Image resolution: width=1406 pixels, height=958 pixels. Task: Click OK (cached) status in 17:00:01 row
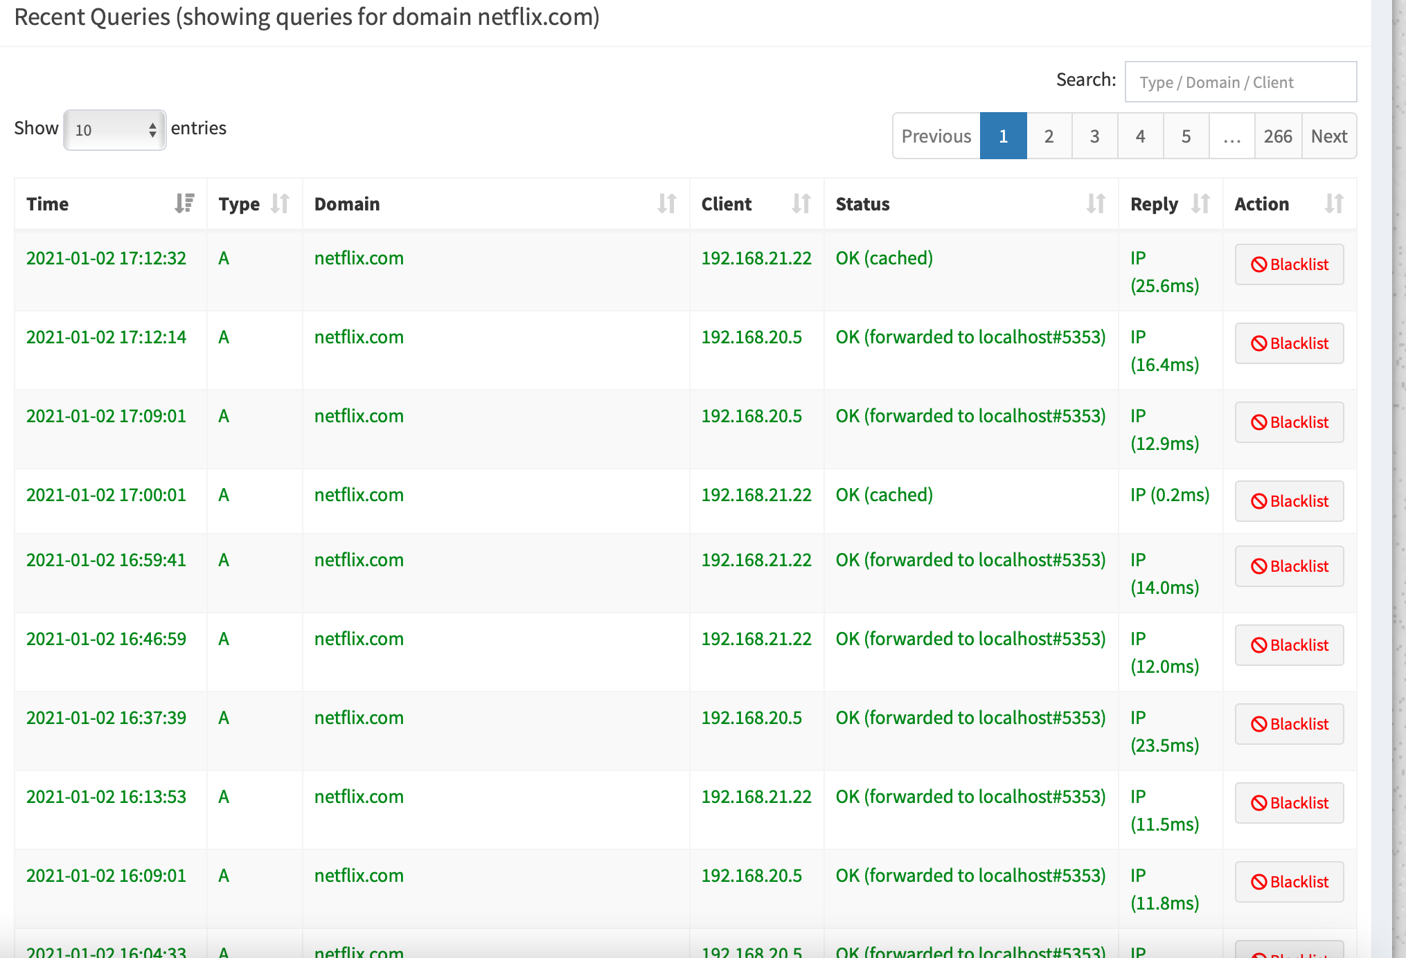(884, 495)
